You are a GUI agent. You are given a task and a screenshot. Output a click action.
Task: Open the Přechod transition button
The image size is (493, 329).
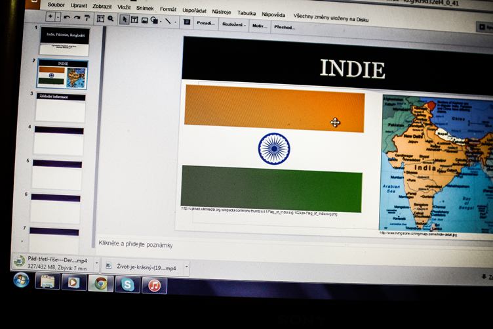tap(285, 27)
